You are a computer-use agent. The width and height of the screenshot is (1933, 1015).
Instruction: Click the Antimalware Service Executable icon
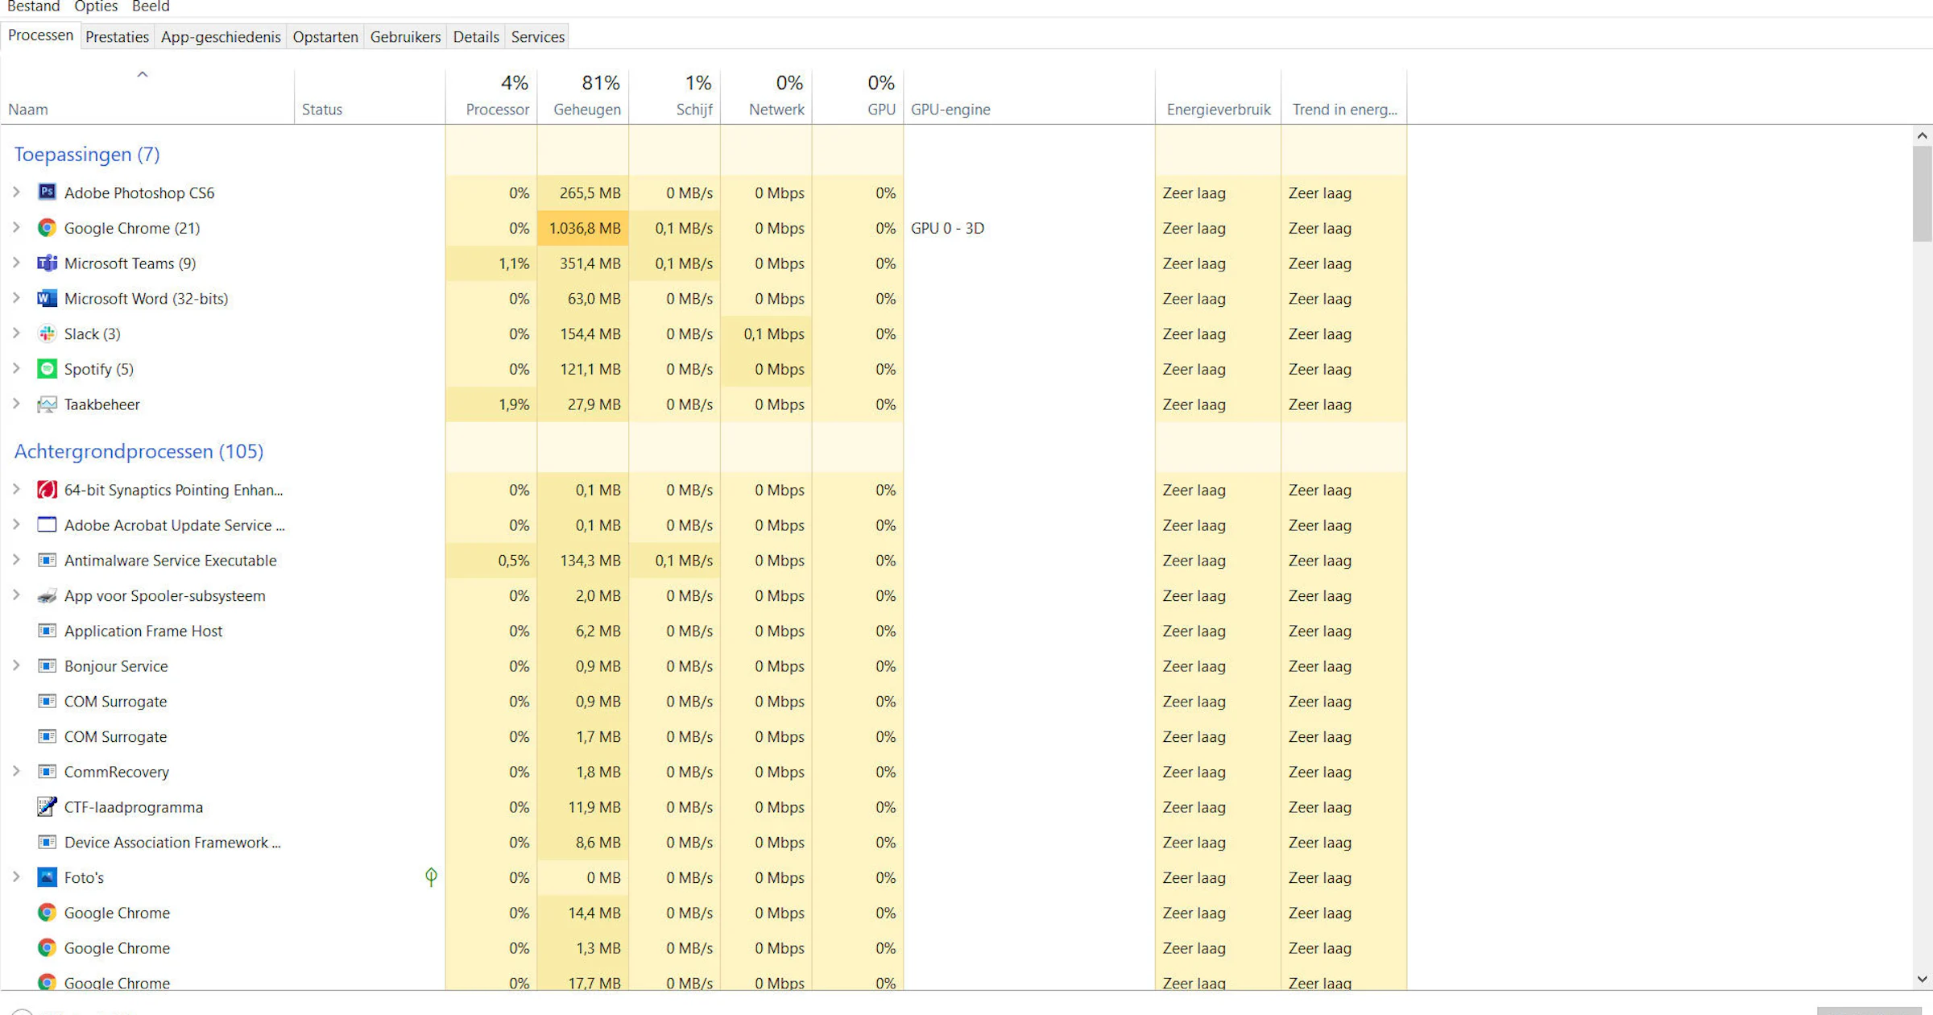47,561
